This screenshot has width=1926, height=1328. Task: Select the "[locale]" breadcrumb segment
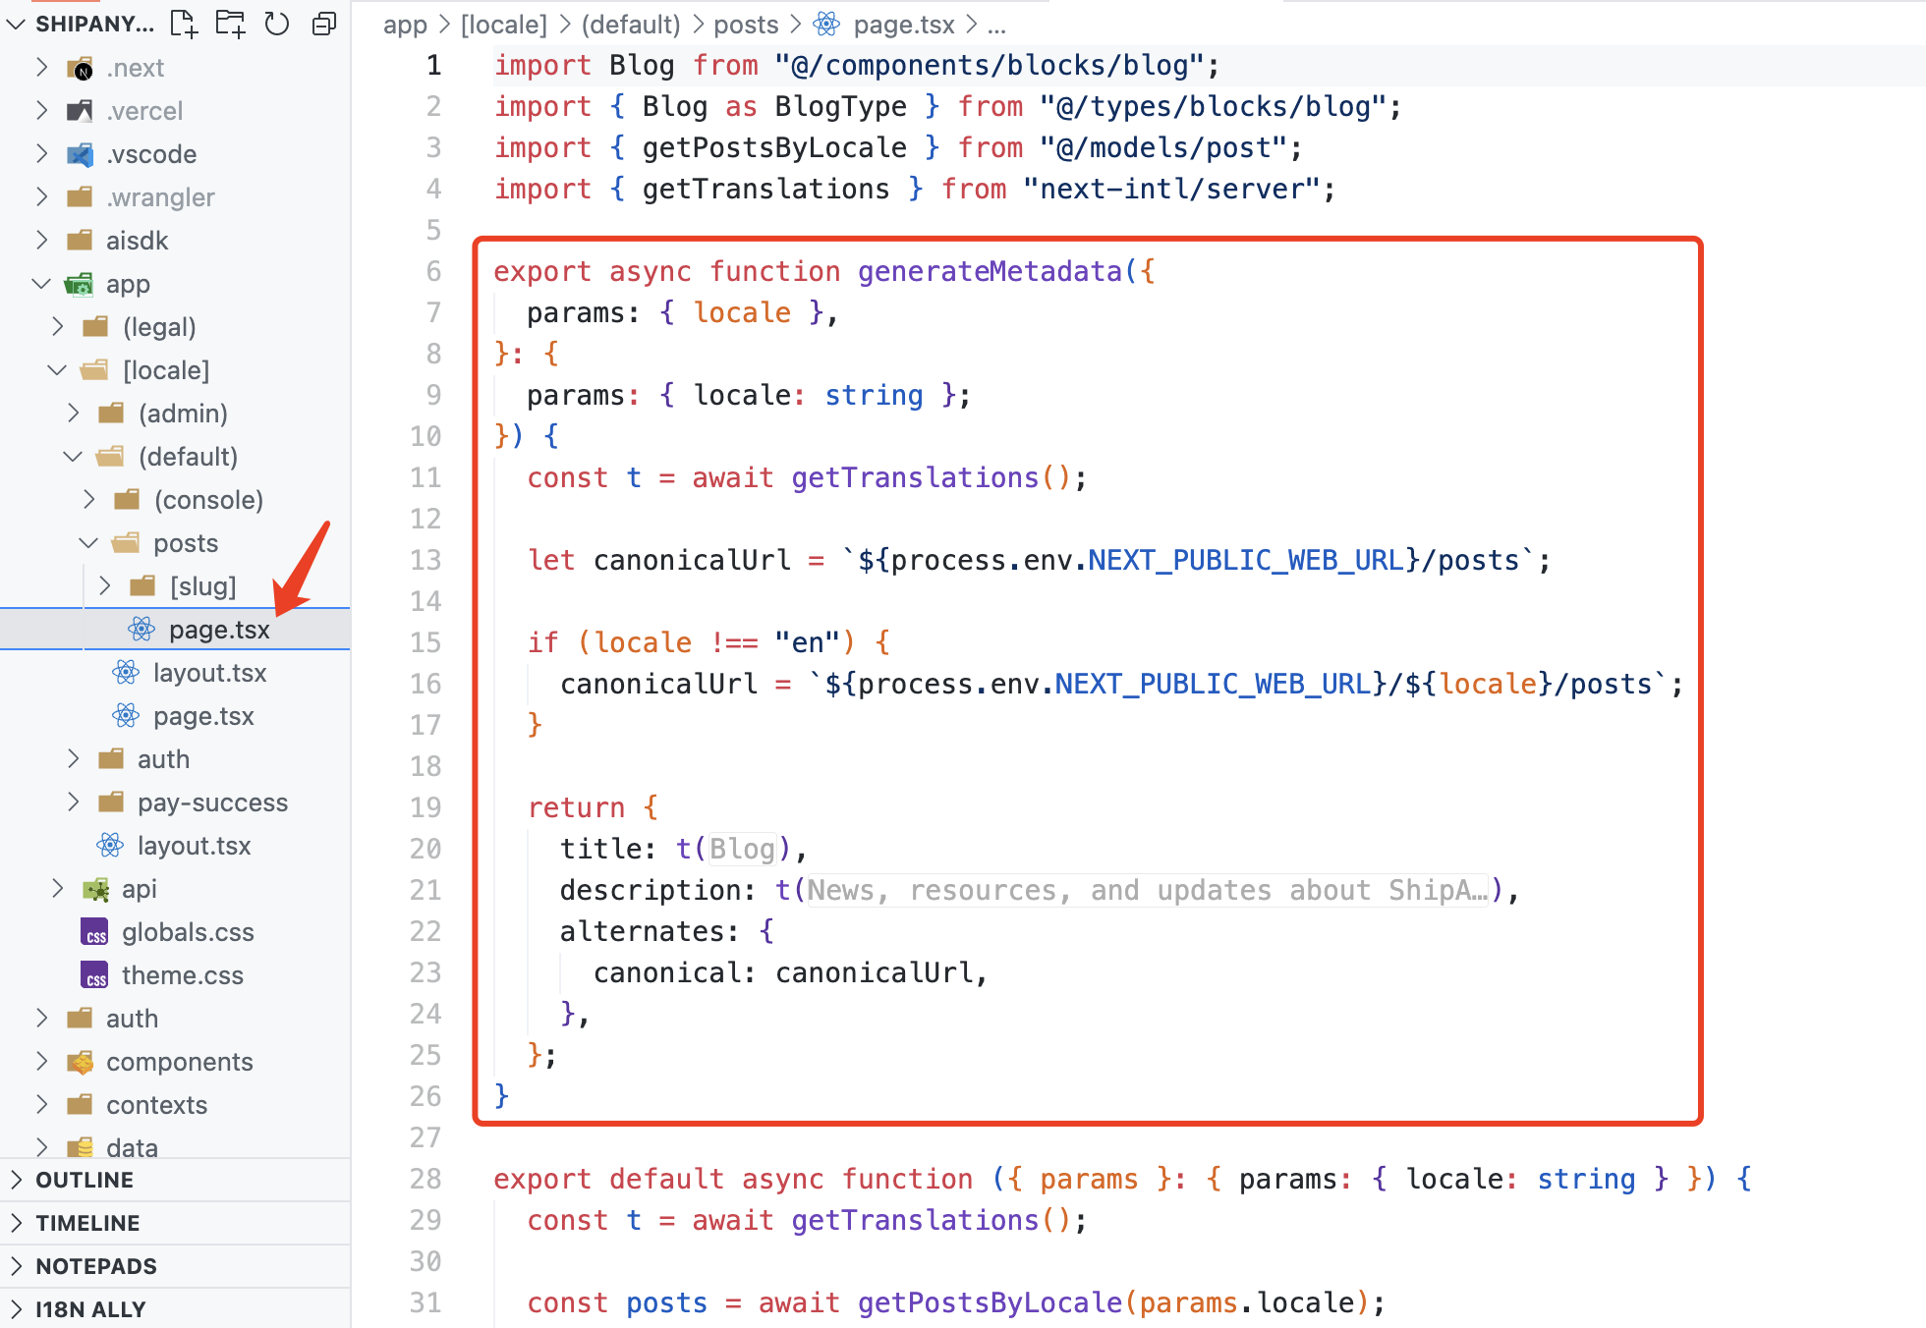click(504, 25)
